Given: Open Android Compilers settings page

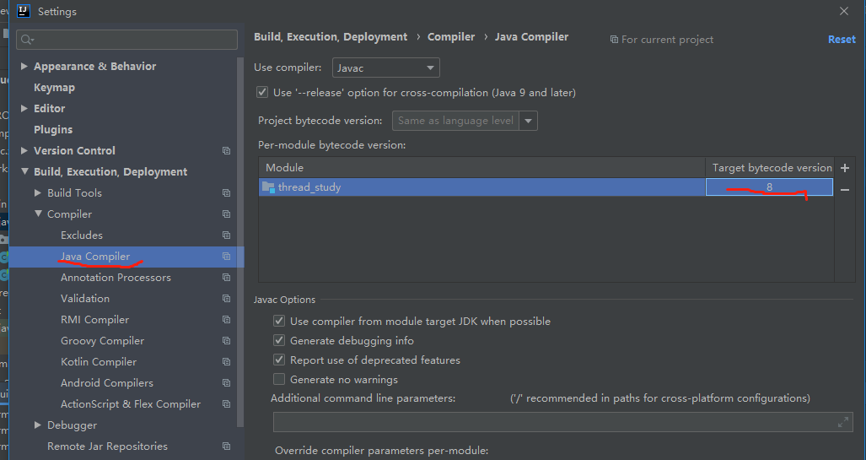Looking at the screenshot, I should (107, 382).
